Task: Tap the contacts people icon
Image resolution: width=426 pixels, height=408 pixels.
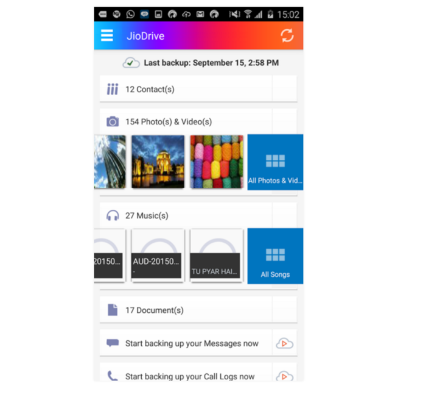Action: 113,89
